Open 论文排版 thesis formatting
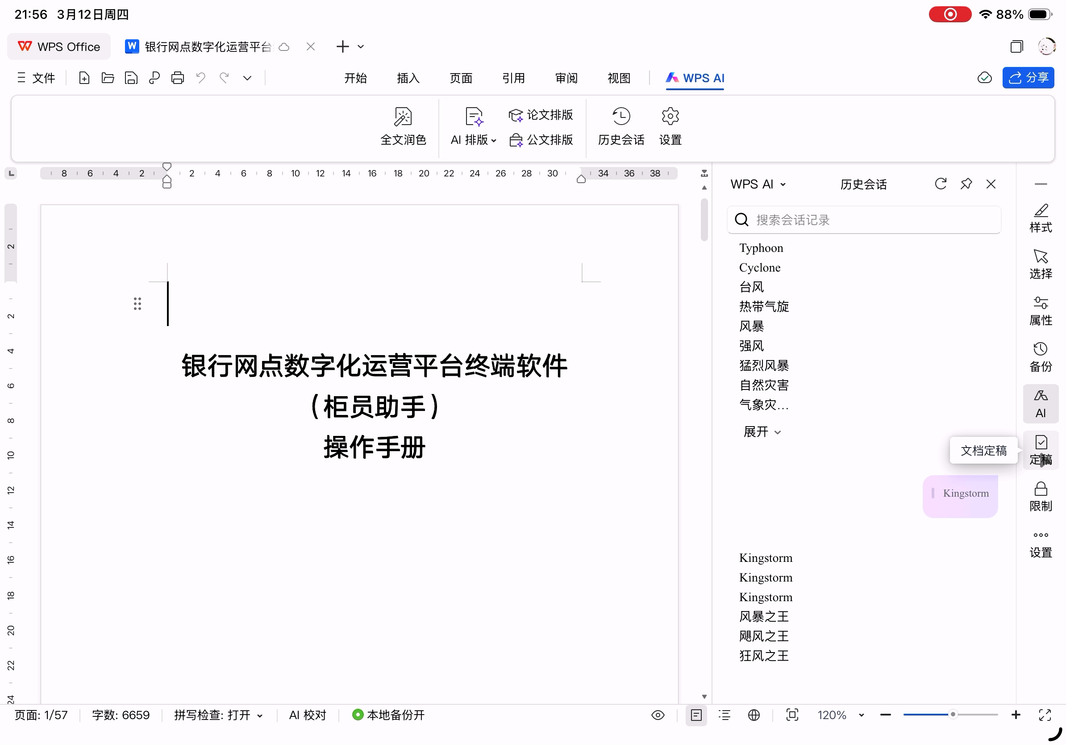Viewport: 1066px width, 745px height. tap(541, 115)
